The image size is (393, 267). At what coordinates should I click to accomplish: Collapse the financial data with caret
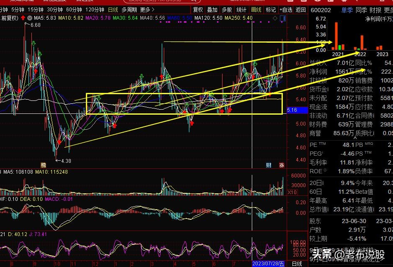[355, 138]
